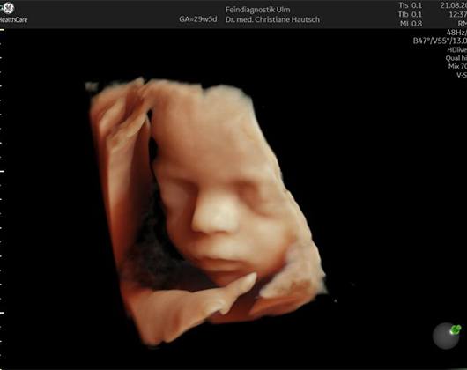Click the Qual hi quality setting
Image resolution: width=467 pixels, height=370 pixels.
(456, 58)
